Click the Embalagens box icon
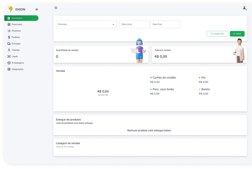This screenshot has width=252, height=169. pos(9,63)
